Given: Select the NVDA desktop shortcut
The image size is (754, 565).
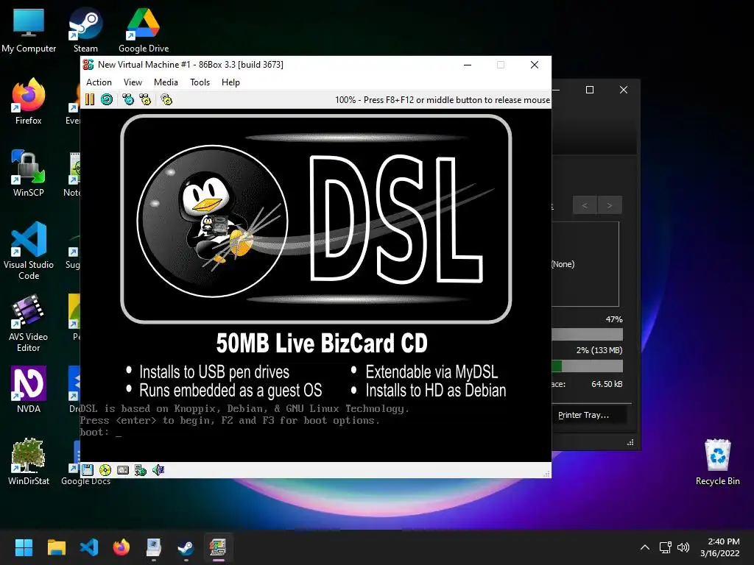Looking at the screenshot, I should [x=29, y=390].
